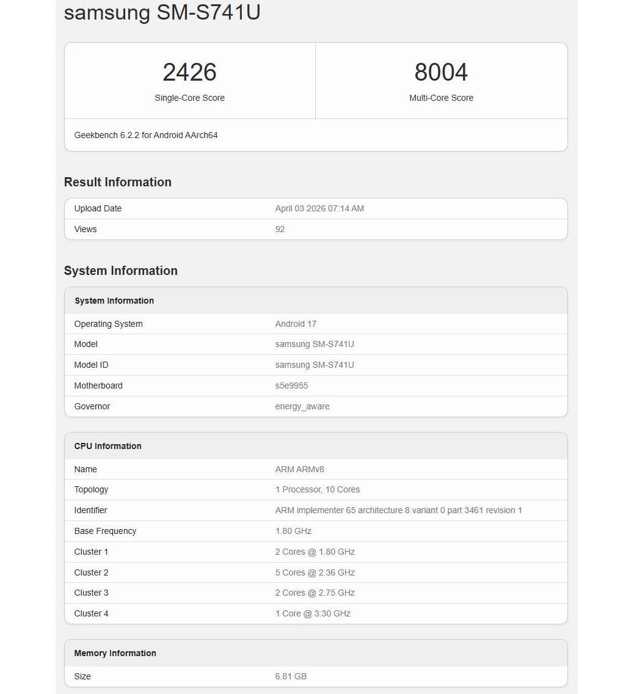Click the Topology label
Viewport: 634px width, 694px height.
(x=91, y=489)
